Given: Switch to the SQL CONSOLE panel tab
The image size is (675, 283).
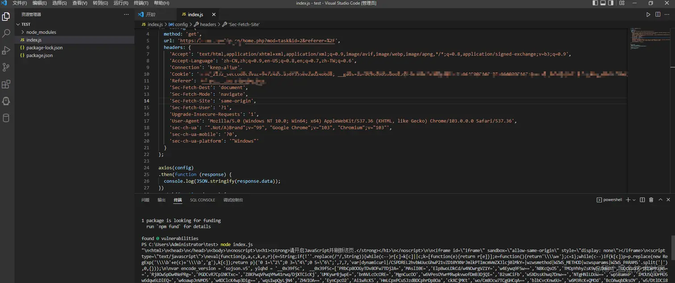Looking at the screenshot, I should 202,200.
